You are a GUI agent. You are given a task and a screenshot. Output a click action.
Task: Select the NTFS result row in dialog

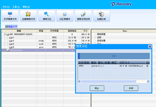pyautogui.click(x=114, y=66)
